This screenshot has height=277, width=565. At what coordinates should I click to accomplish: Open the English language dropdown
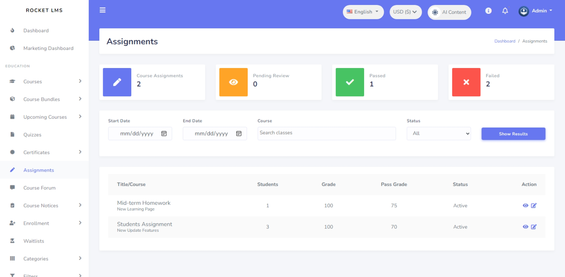pyautogui.click(x=363, y=12)
